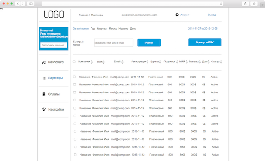Go back with browser back arrow
This screenshot has height=161, width=265.
[x=18, y=4]
